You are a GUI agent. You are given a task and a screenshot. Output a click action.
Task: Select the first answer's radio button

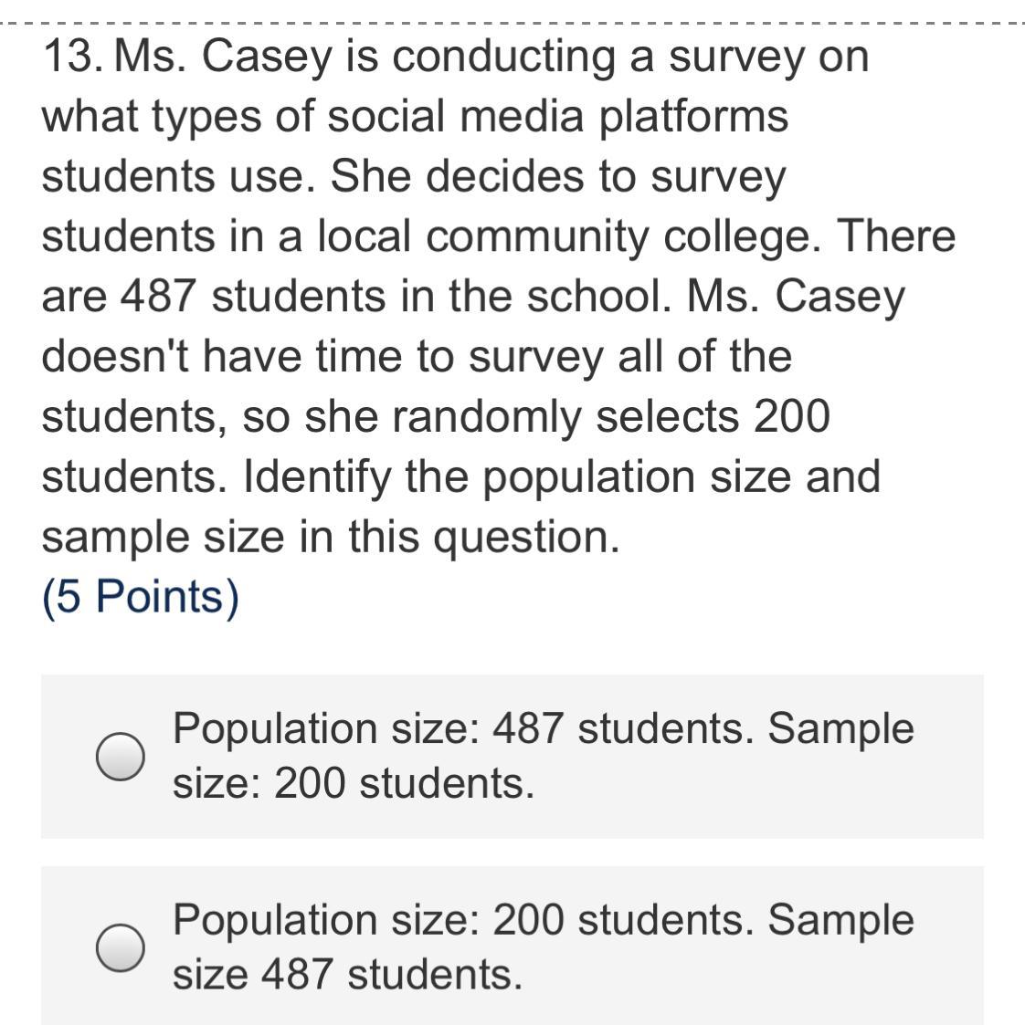point(120,757)
